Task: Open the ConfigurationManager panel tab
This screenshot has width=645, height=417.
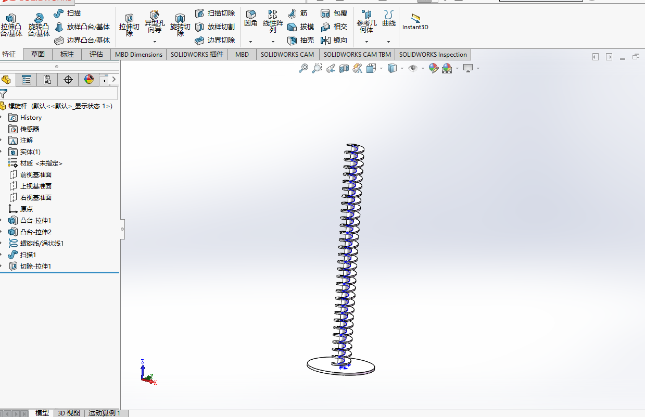Action: tap(47, 80)
